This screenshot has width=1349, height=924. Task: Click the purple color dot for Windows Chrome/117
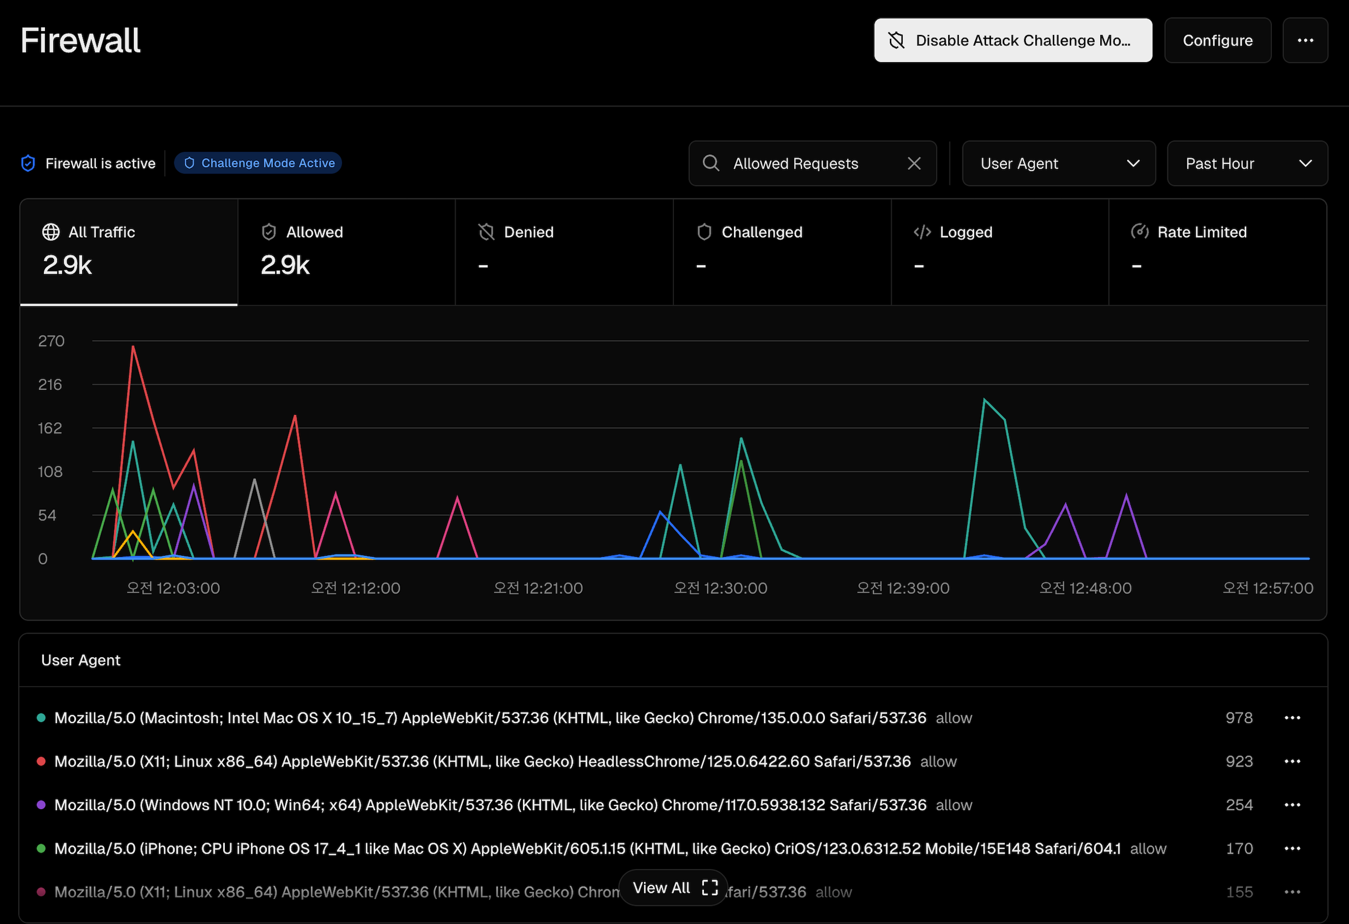click(41, 805)
